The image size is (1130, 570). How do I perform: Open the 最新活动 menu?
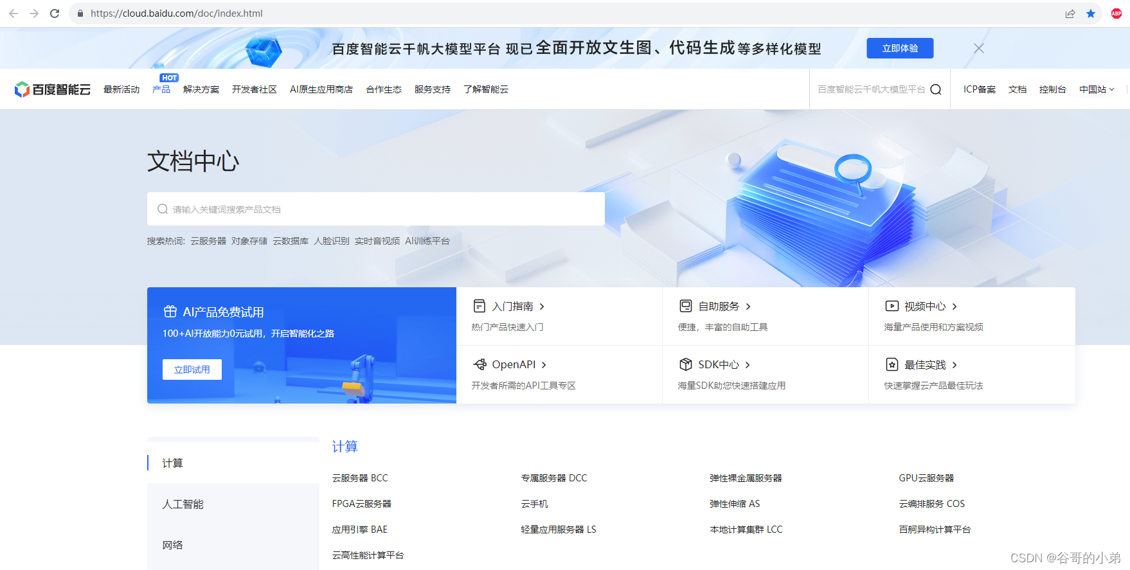point(121,89)
